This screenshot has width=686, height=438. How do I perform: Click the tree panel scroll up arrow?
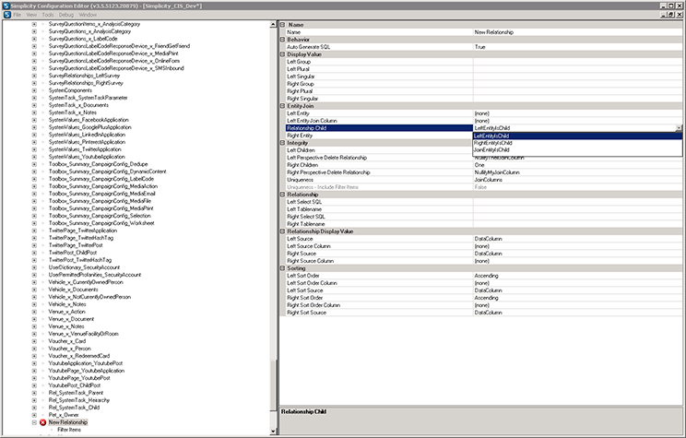coord(274,24)
